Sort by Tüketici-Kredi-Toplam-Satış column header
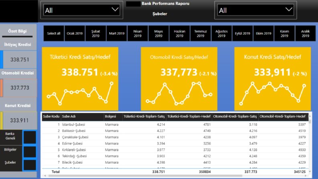This screenshot has width=318, height=179. 144,116
